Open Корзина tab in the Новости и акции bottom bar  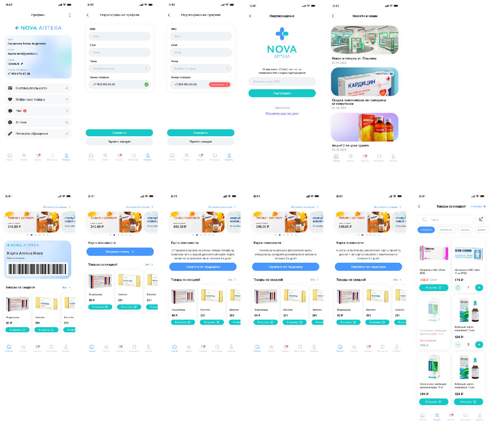[x=365, y=158]
